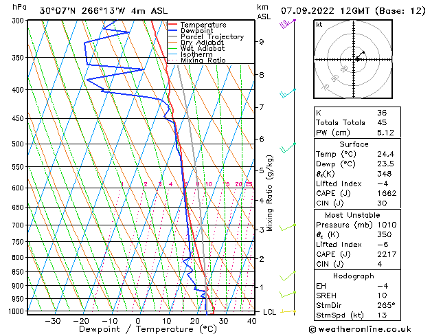Click the Surface theta-e value '348'
This screenshot has height=334, width=432.
click(385, 174)
